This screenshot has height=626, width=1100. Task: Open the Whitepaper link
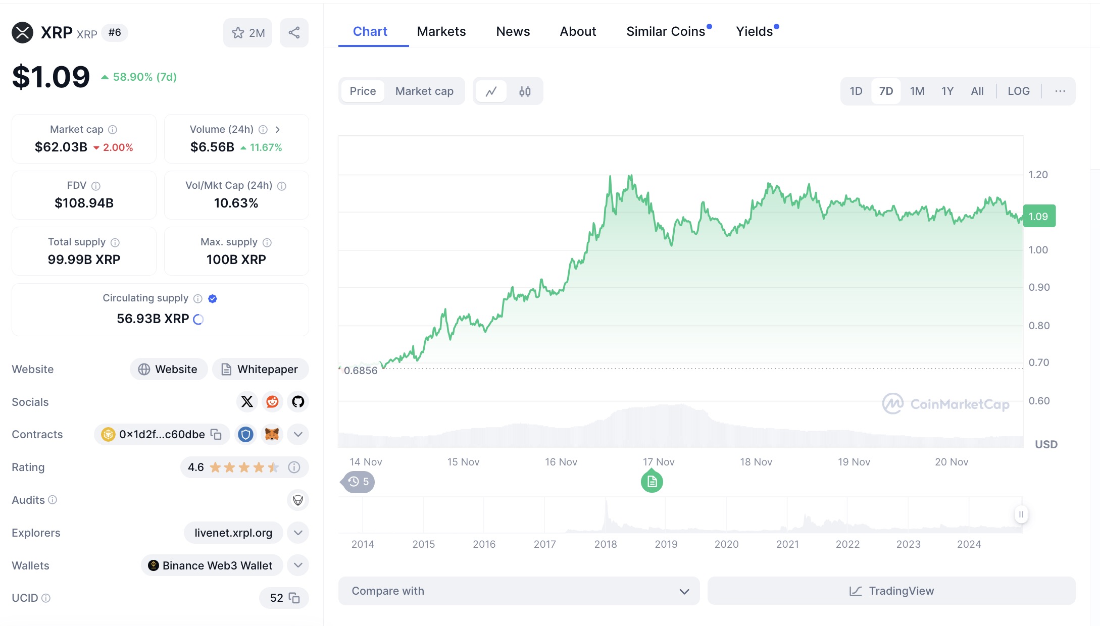(x=260, y=369)
